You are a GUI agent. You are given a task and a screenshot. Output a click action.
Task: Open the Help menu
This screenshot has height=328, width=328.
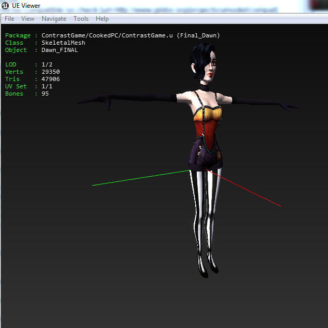(x=102, y=19)
